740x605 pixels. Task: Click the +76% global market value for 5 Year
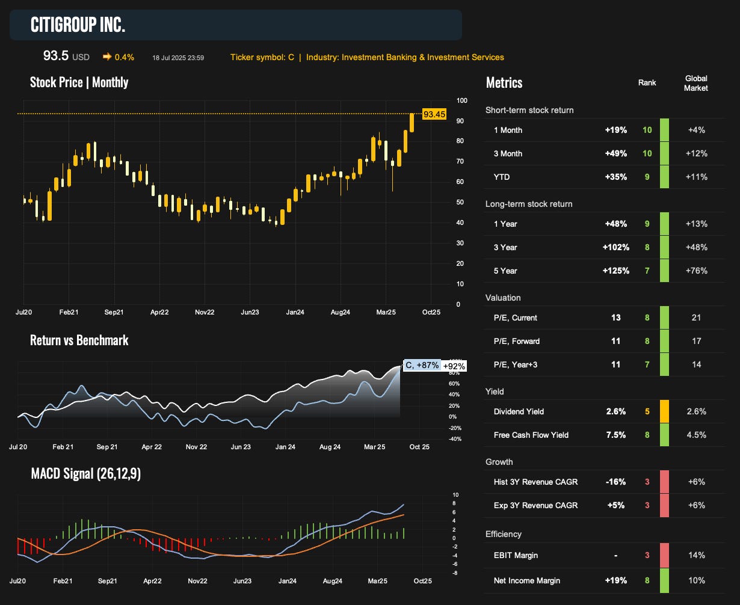[696, 271]
